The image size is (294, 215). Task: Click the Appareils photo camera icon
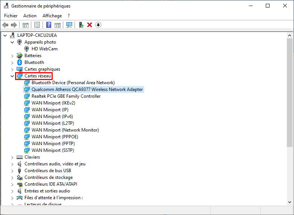tap(20, 42)
